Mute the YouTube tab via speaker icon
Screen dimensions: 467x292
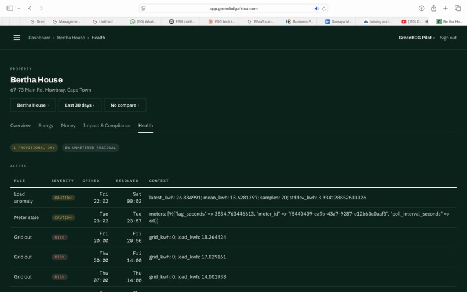pos(426,21)
